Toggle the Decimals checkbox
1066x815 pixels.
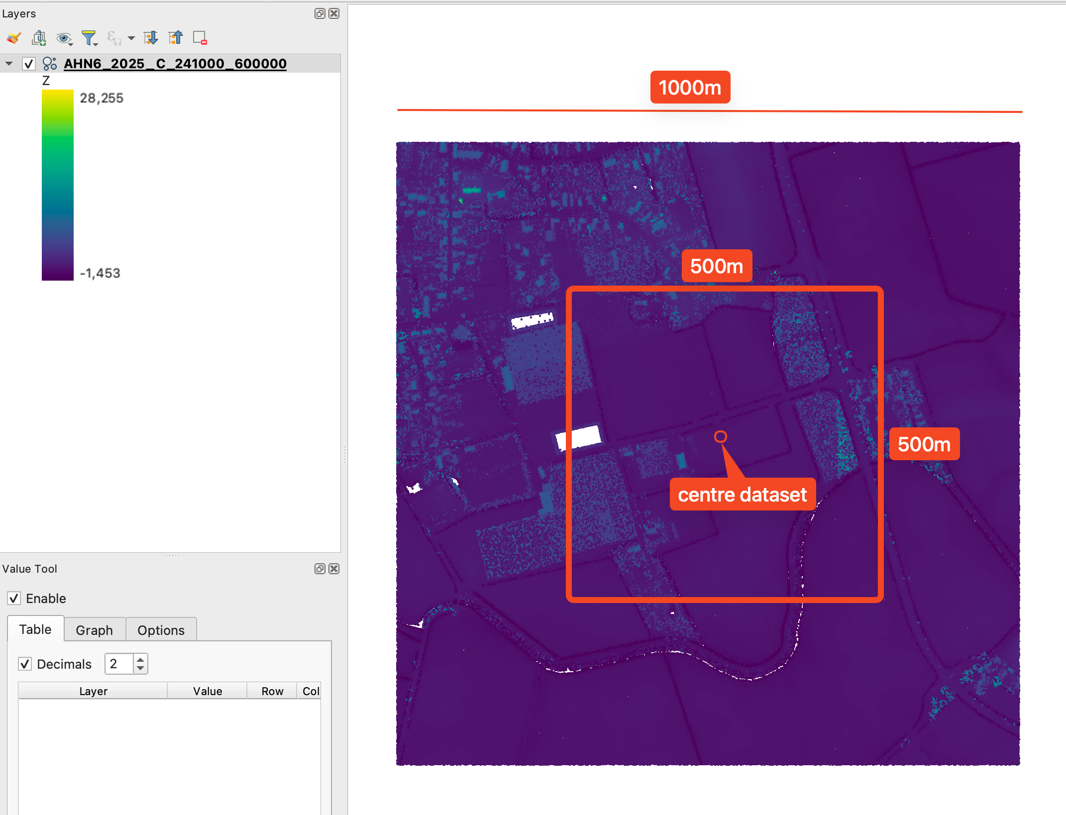[25, 664]
